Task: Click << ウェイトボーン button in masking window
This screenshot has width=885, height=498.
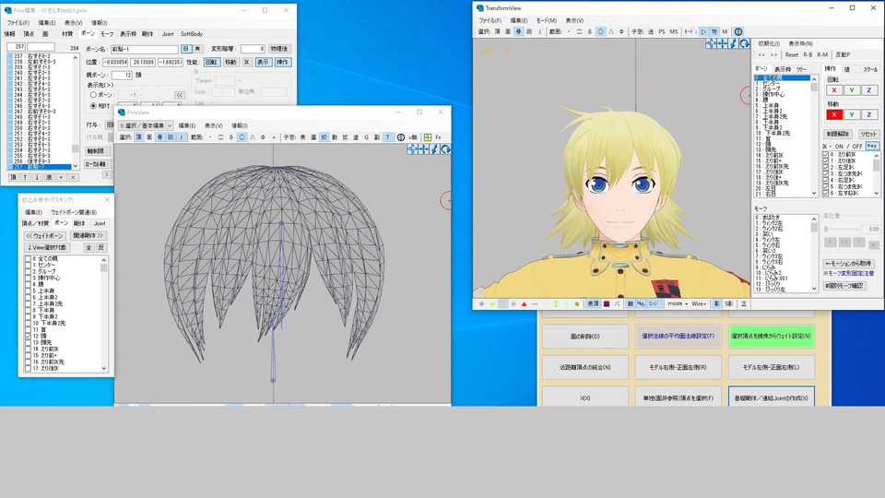Action: point(44,235)
